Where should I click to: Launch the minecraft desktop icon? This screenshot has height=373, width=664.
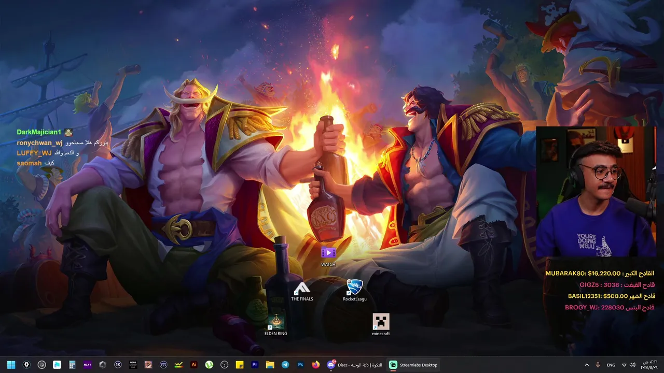[381, 325]
